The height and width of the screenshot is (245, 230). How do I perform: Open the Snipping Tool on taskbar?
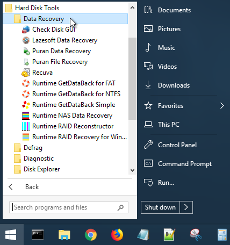(196, 235)
